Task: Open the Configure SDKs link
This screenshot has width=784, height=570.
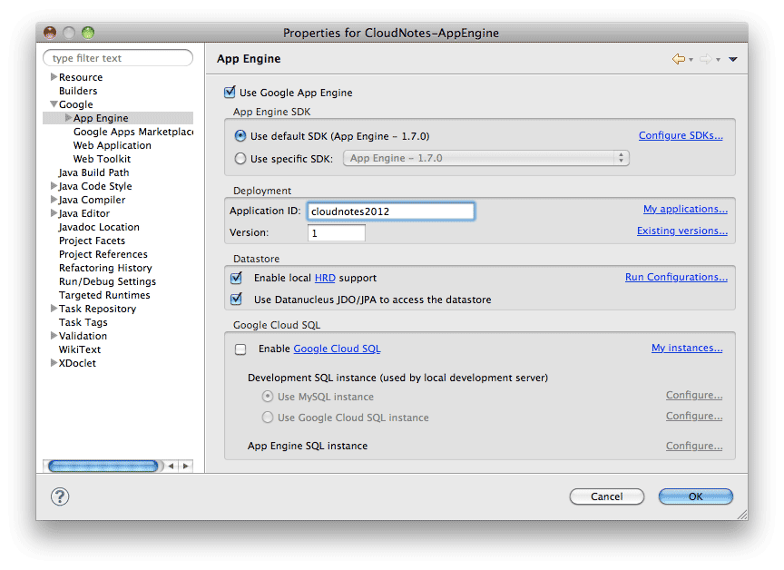Action: (681, 136)
